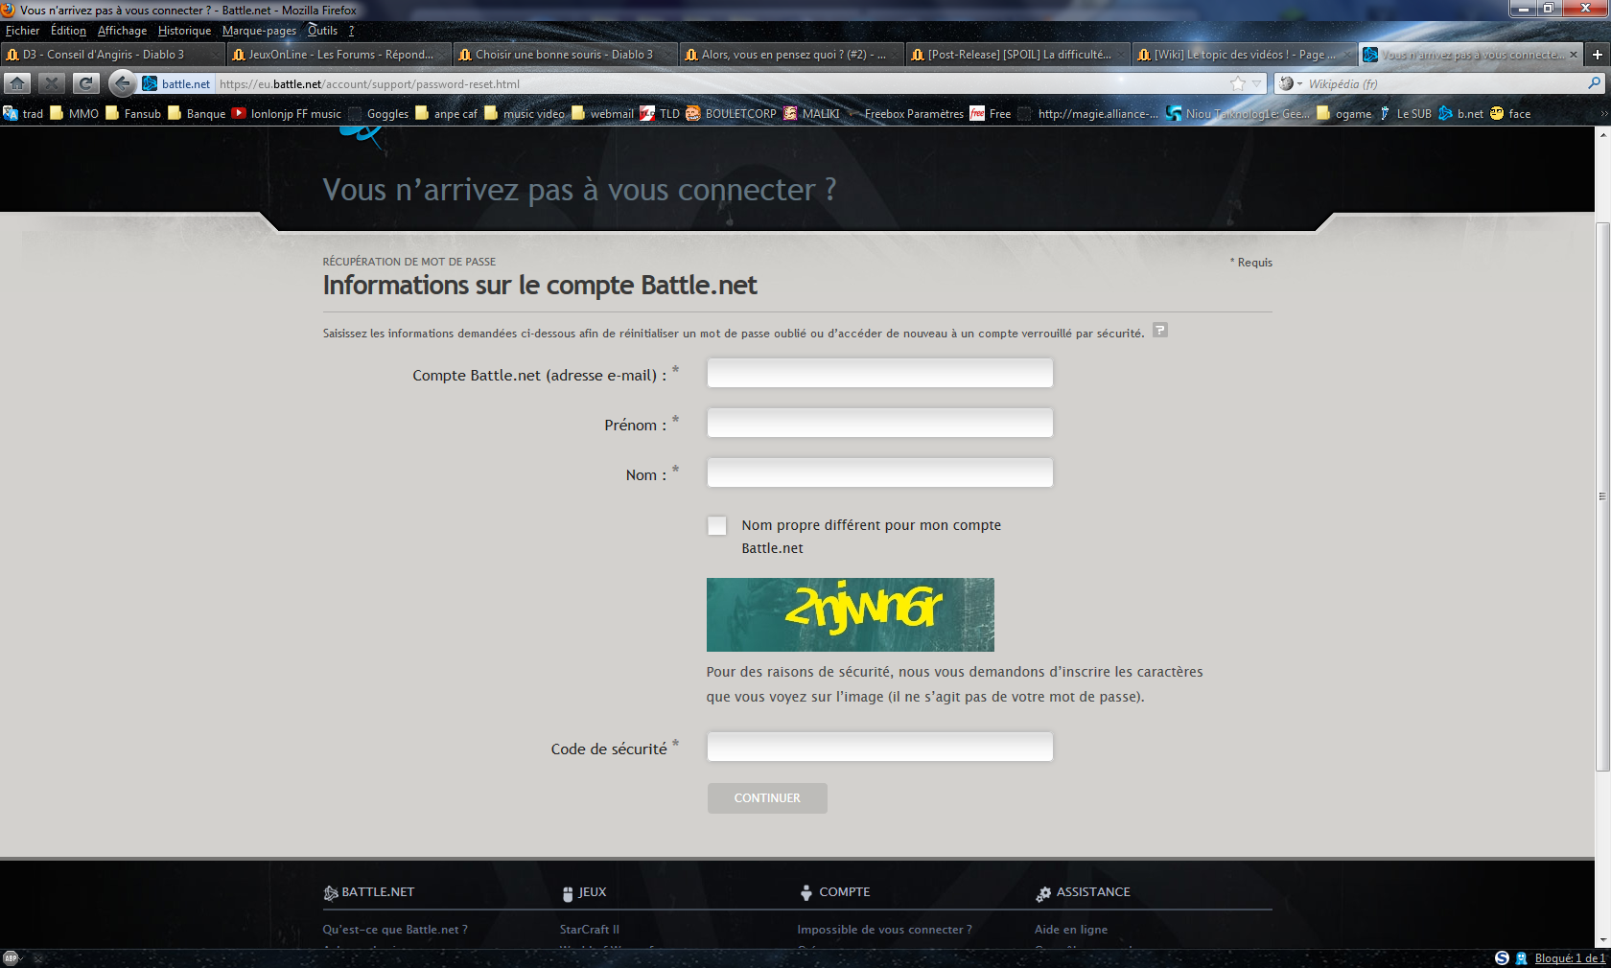Screen dimensions: 1611x968
Task: Open the Aide en ligne link
Action: [x=1071, y=930]
